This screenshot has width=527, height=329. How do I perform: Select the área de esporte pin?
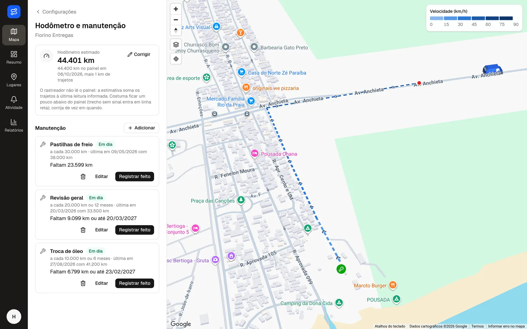[207, 78]
